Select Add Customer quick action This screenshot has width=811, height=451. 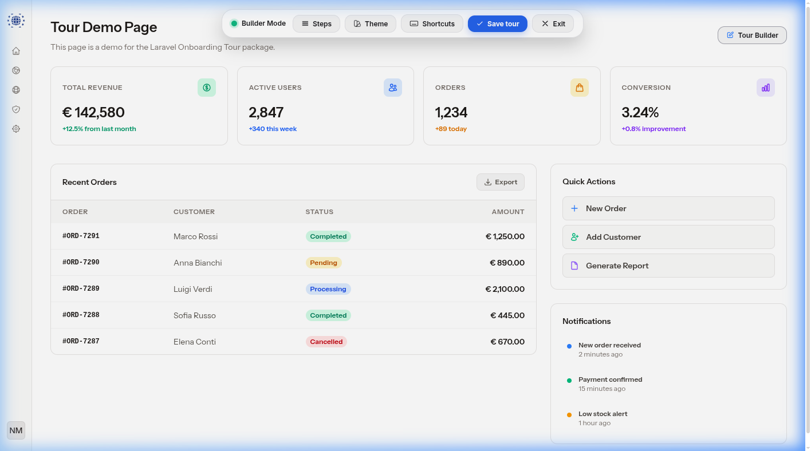pos(668,237)
